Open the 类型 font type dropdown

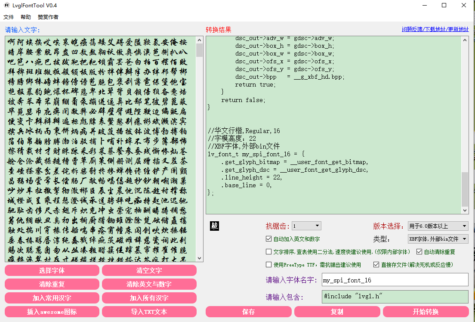[x=438, y=239]
